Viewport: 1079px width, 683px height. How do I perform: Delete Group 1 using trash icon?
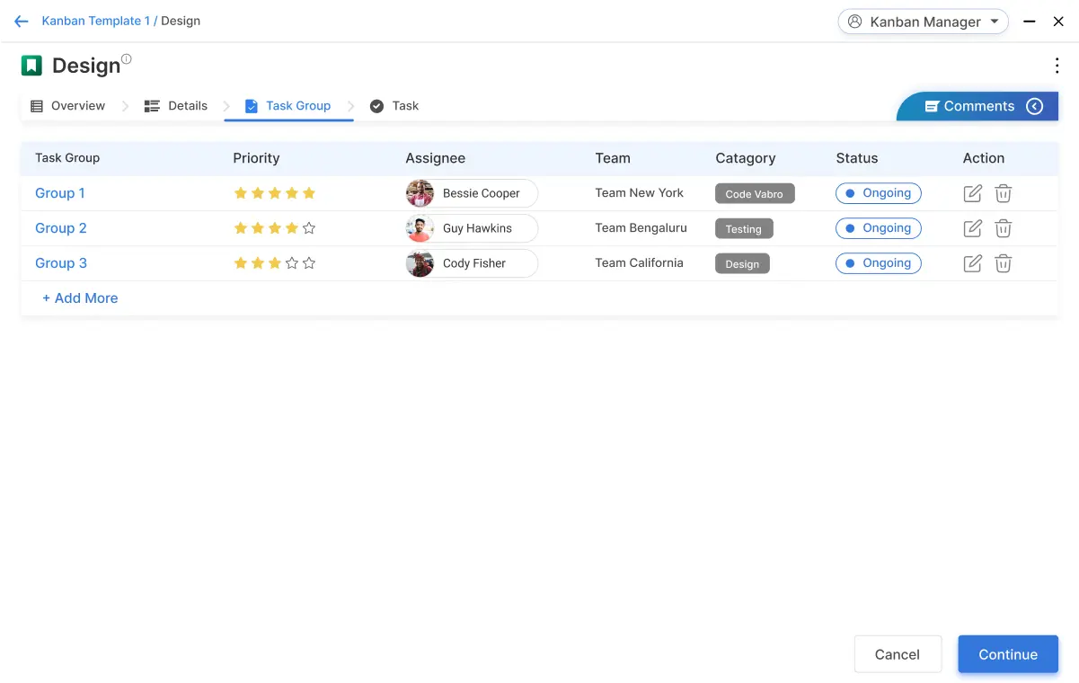(x=1004, y=193)
